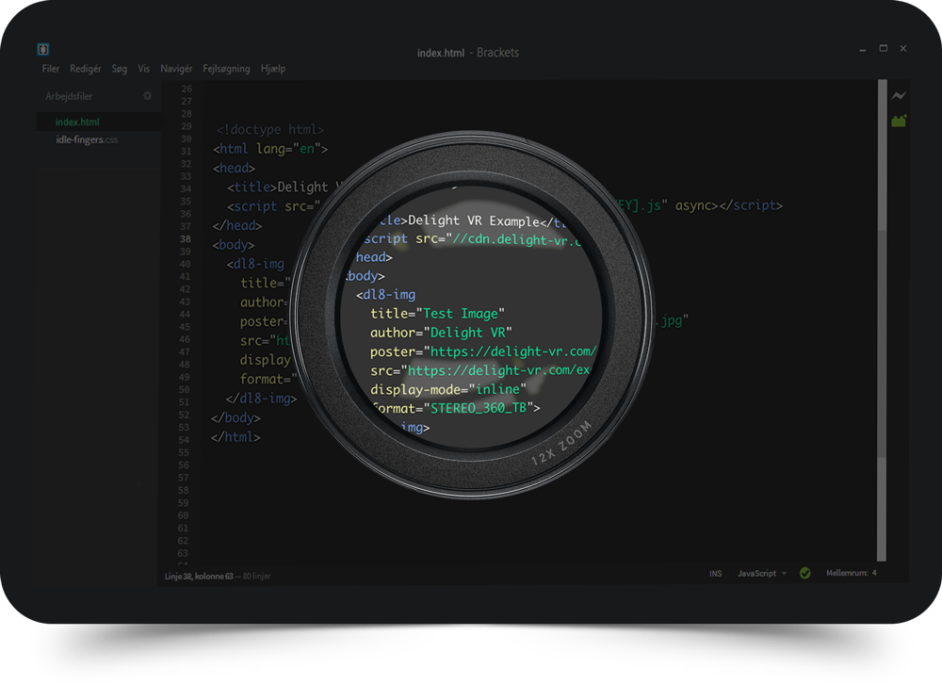The image size is (942, 685).
Task: Click line number 63 in the gutter
Action: click(x=183, y=553)
